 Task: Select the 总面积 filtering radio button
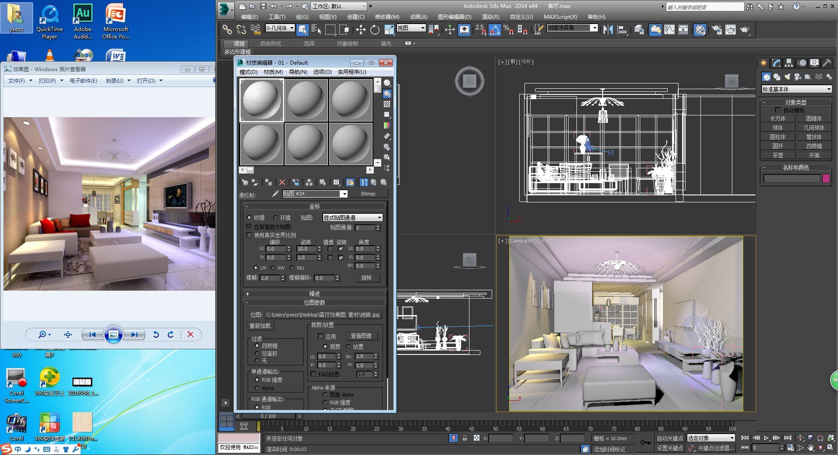point(257,353)
